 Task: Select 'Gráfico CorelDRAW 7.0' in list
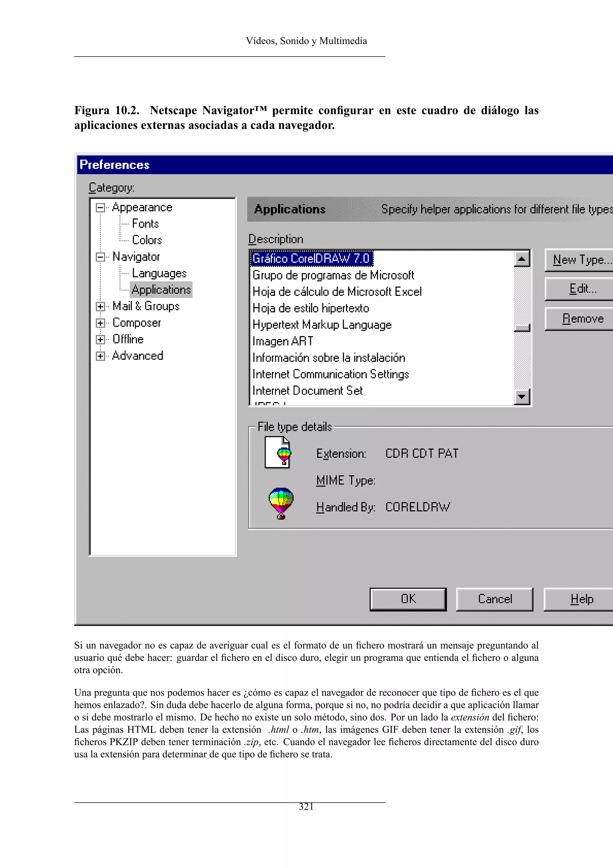(311, 259)
